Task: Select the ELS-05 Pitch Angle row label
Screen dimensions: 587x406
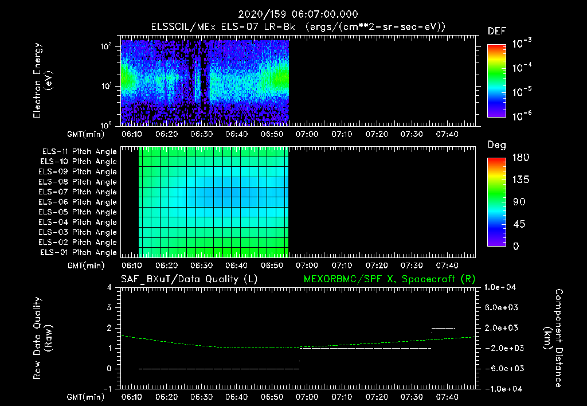Action: 78,212
